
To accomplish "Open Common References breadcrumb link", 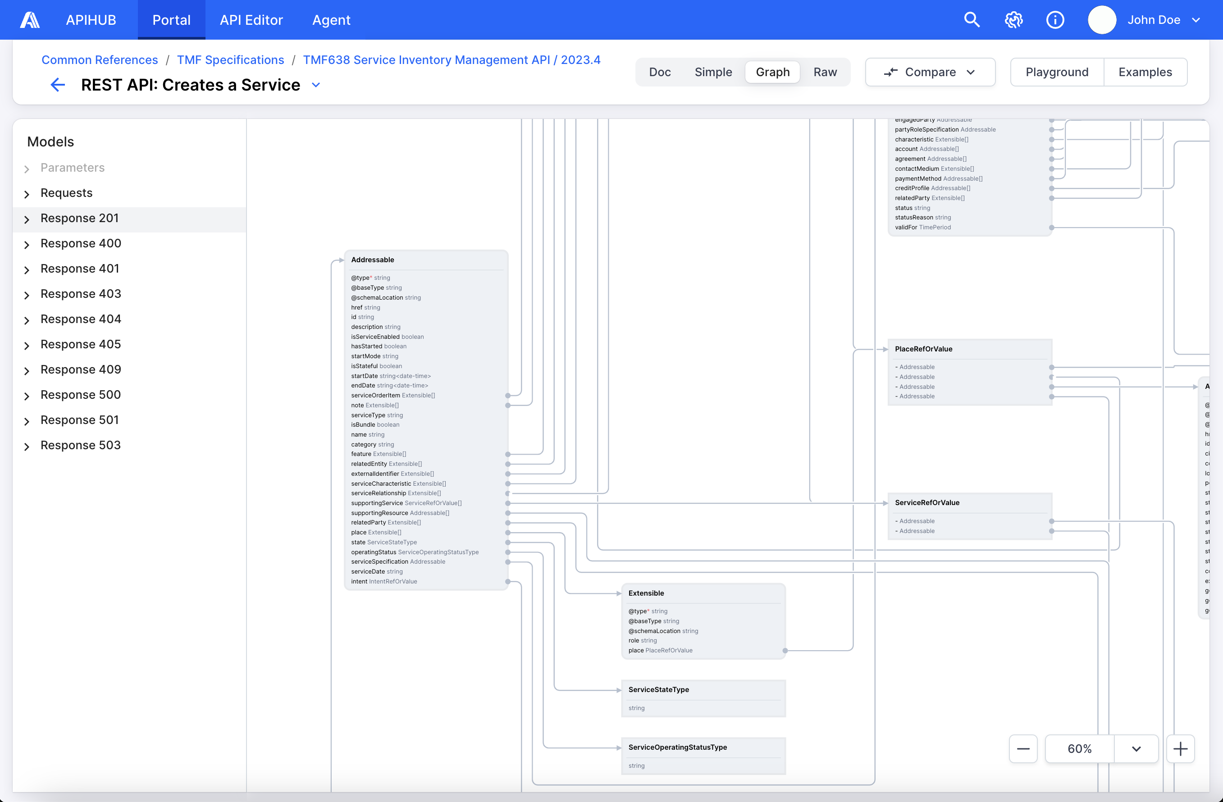I will click(100, 59).
